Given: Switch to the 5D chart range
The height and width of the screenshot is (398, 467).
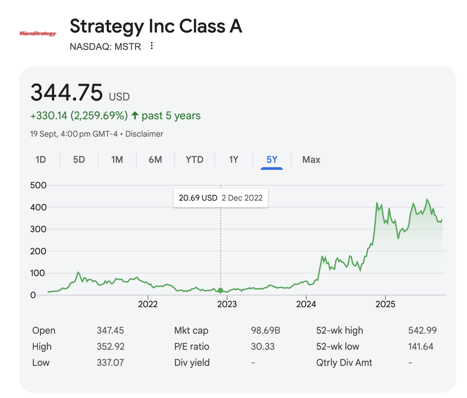Looking at the screenshot, I should click(x=79, y=159).
